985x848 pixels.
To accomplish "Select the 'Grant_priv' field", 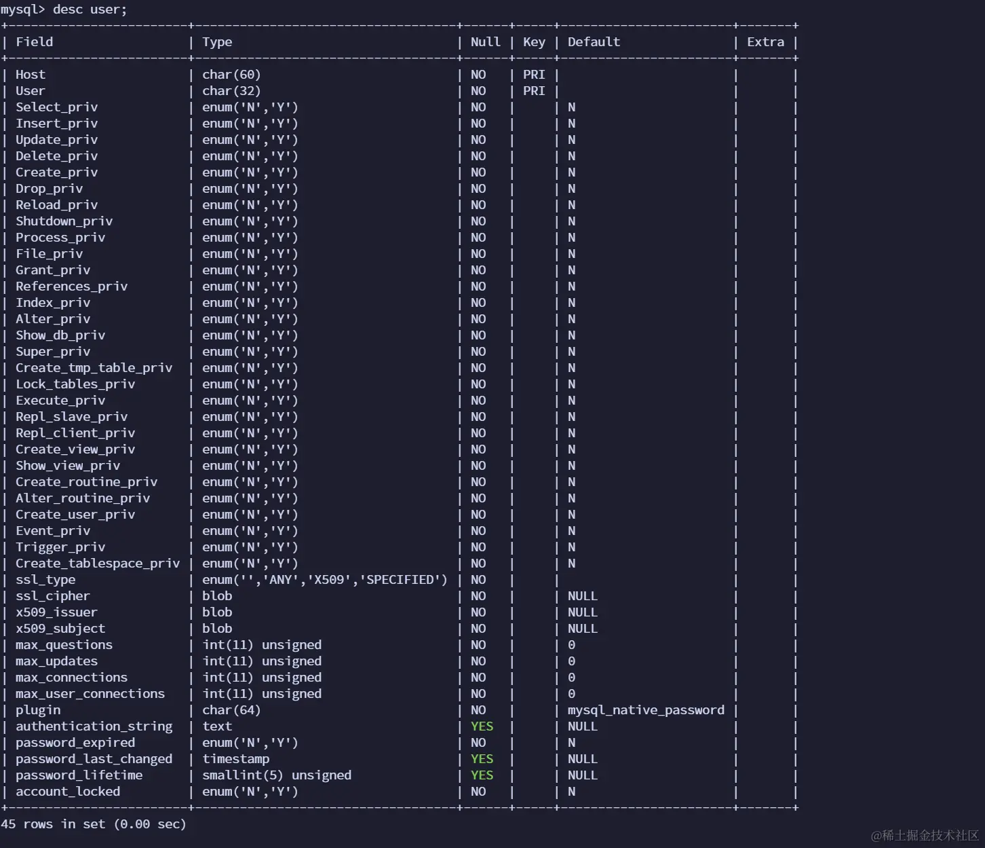I will point(53,270).
